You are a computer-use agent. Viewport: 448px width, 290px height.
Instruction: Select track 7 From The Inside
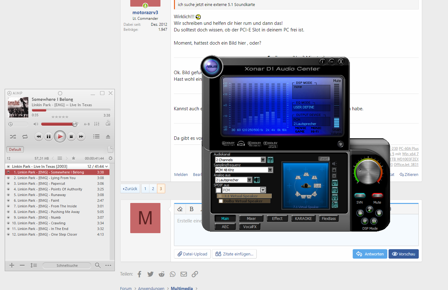pos(57,206)
